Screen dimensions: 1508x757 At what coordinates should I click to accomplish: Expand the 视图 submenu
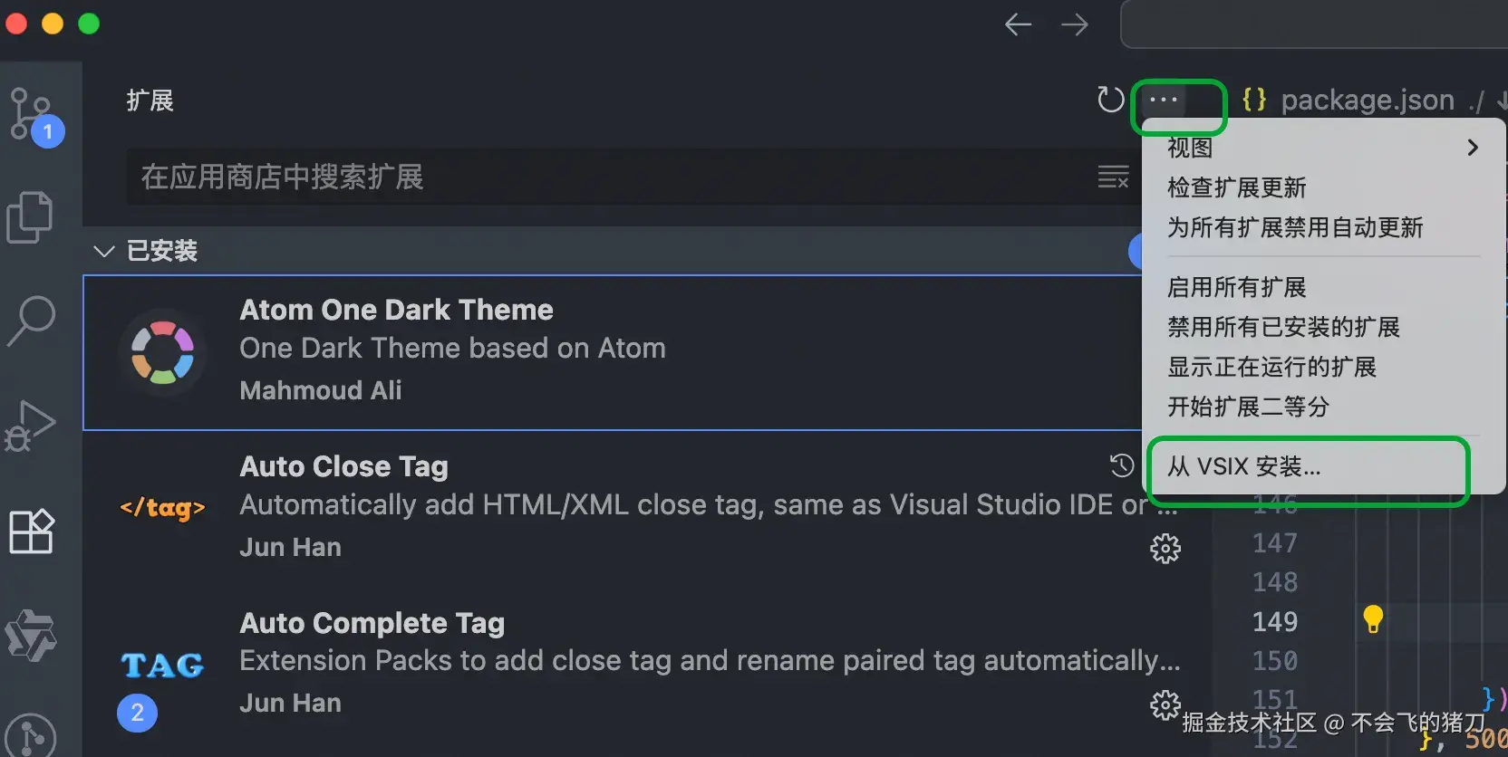pos(1323,148)
